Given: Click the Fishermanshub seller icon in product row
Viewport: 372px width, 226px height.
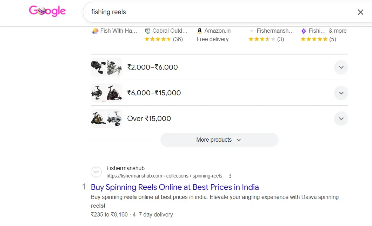Looking at the screenshot, I should click(x=252, y=31).
